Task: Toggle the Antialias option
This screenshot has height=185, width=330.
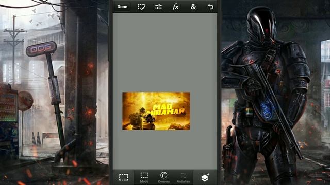Action: click(x=184, y=177)
